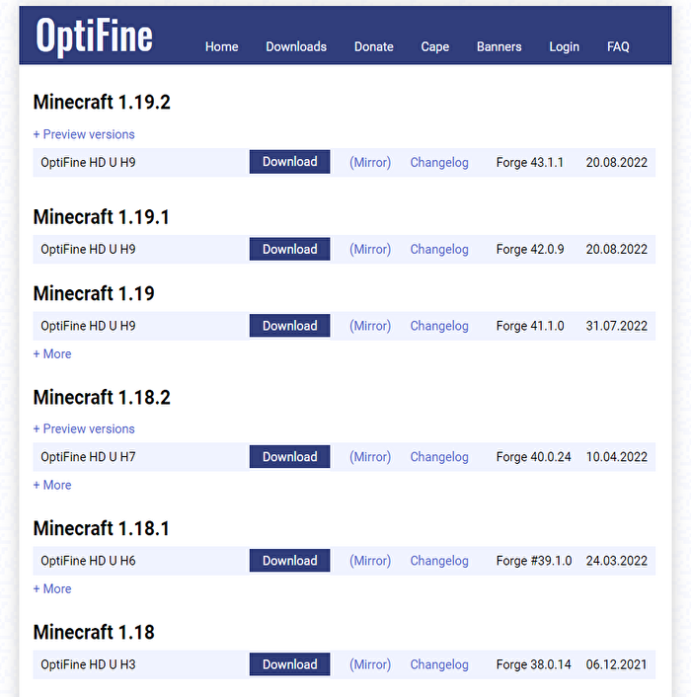Click the date 31.07.2022
691x697 pixels.
tap(616, 326)
